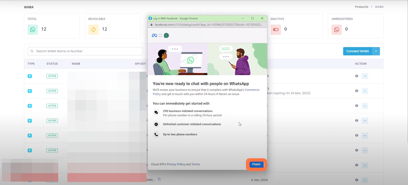Viewport: 408px width, 185px height.
Task: Click the R type badge in the 26 Mar, 2023 row
Action: [x=30, y=91]
